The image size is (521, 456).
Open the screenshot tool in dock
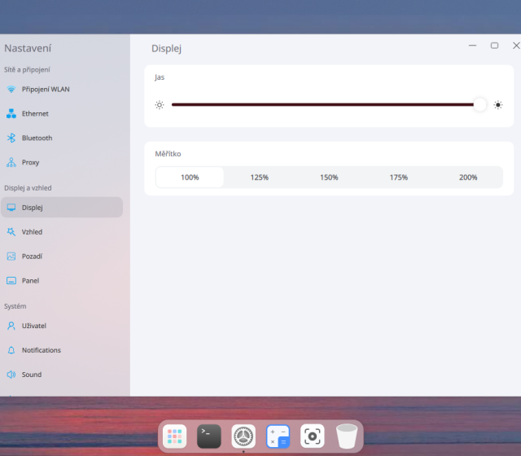point(313,436)
